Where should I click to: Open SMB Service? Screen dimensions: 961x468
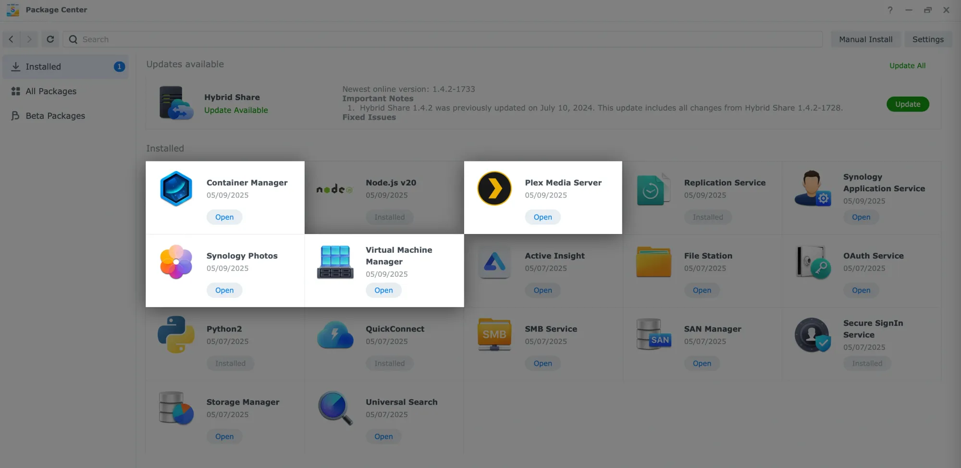click(542, 363)
